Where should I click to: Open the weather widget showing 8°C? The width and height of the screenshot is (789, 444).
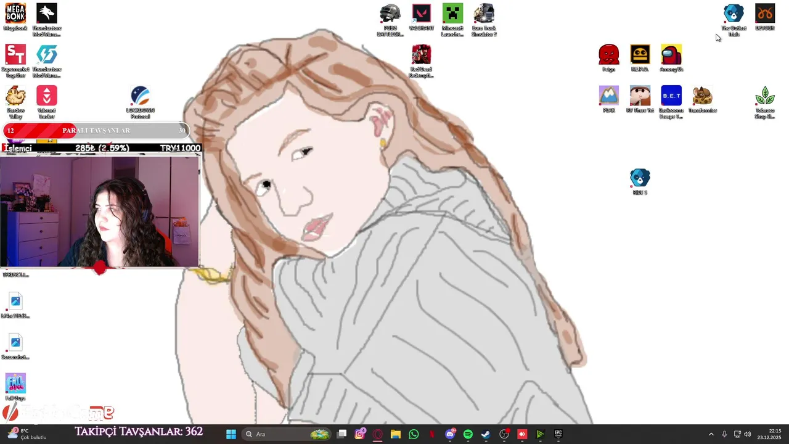[27, 434]
